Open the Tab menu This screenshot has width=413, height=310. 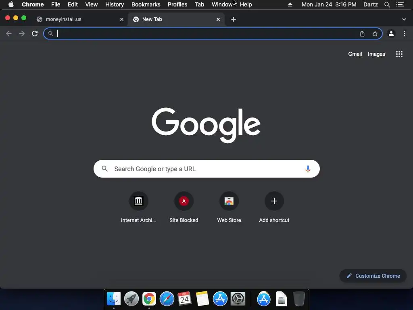pos(199,4)
